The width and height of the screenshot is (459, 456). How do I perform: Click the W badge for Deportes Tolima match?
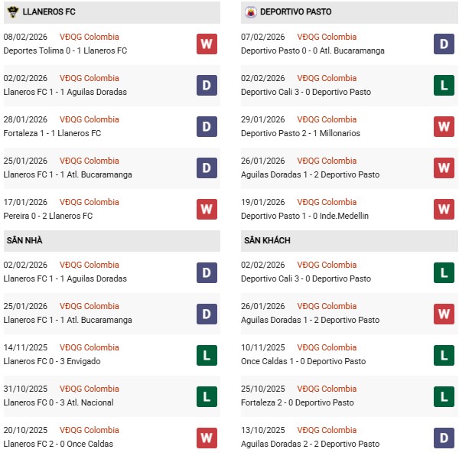click(x=207, y=44)
